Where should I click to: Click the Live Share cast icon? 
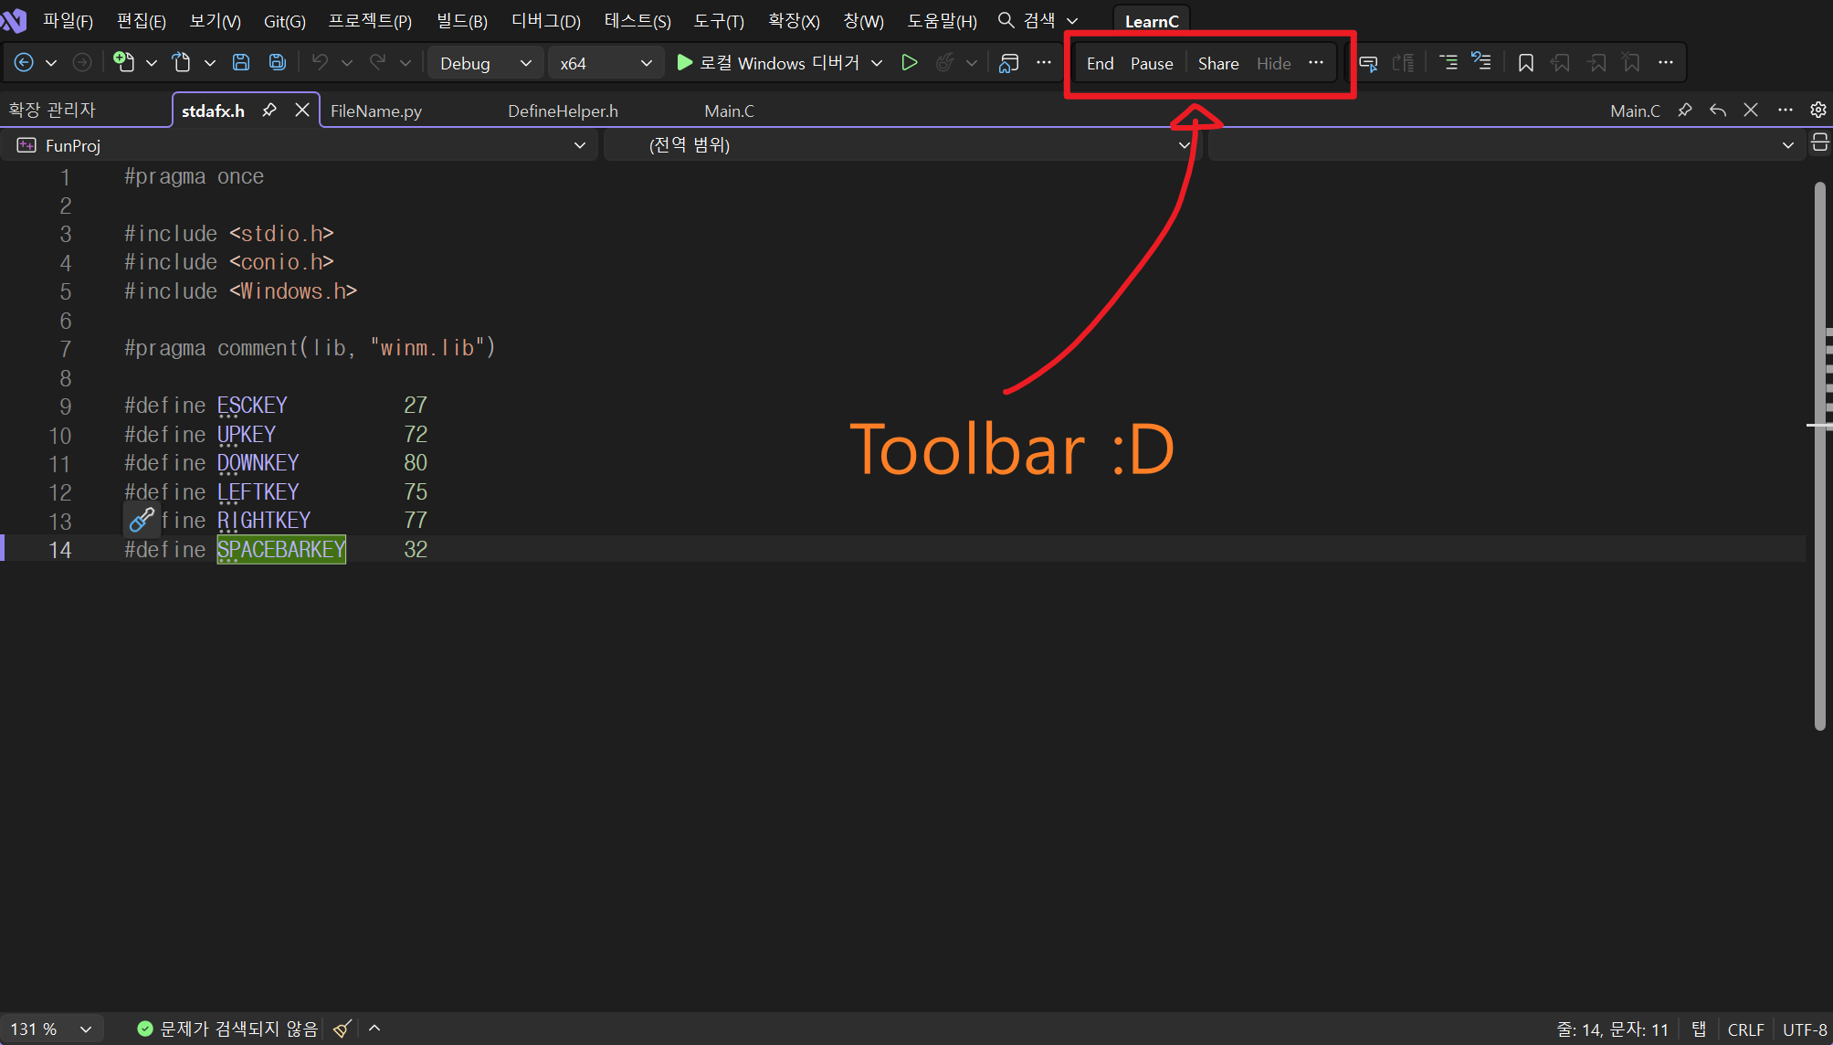[x=1008, y=62]
